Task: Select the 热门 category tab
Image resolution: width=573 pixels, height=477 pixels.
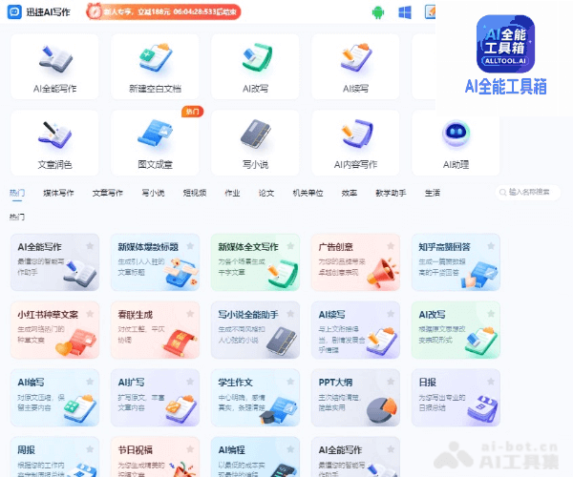Action: tap(17, 193)
